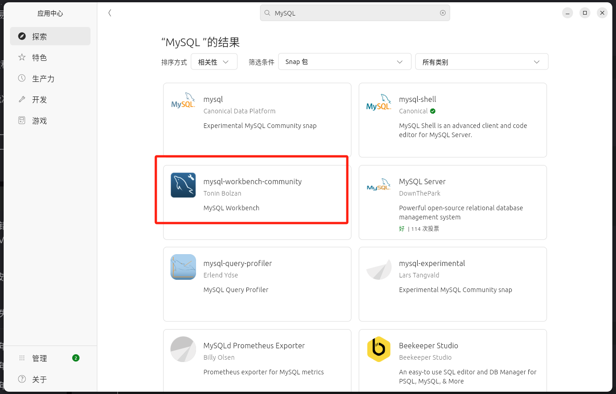Click the magnifier icon in search box
The height and width of the screenshot is (394, 616).
pos(267,13)
